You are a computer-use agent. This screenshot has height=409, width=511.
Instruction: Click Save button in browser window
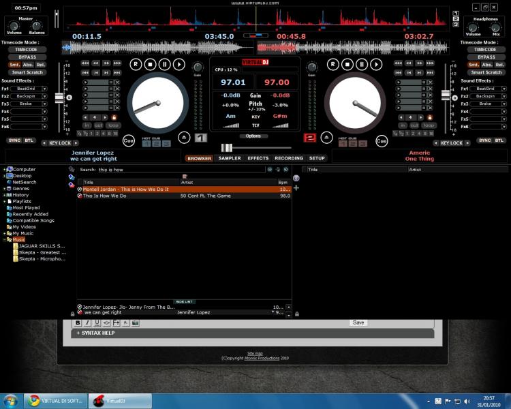(x=358, y=322)
